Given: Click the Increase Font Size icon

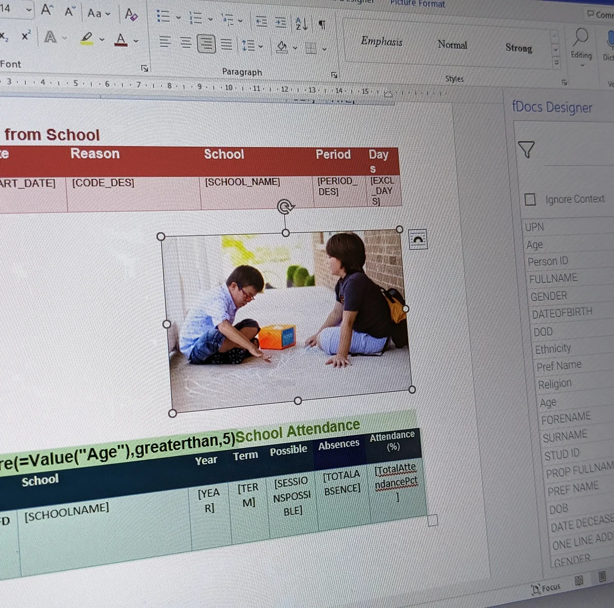Looking at the screenshot, I should [47, 10].
